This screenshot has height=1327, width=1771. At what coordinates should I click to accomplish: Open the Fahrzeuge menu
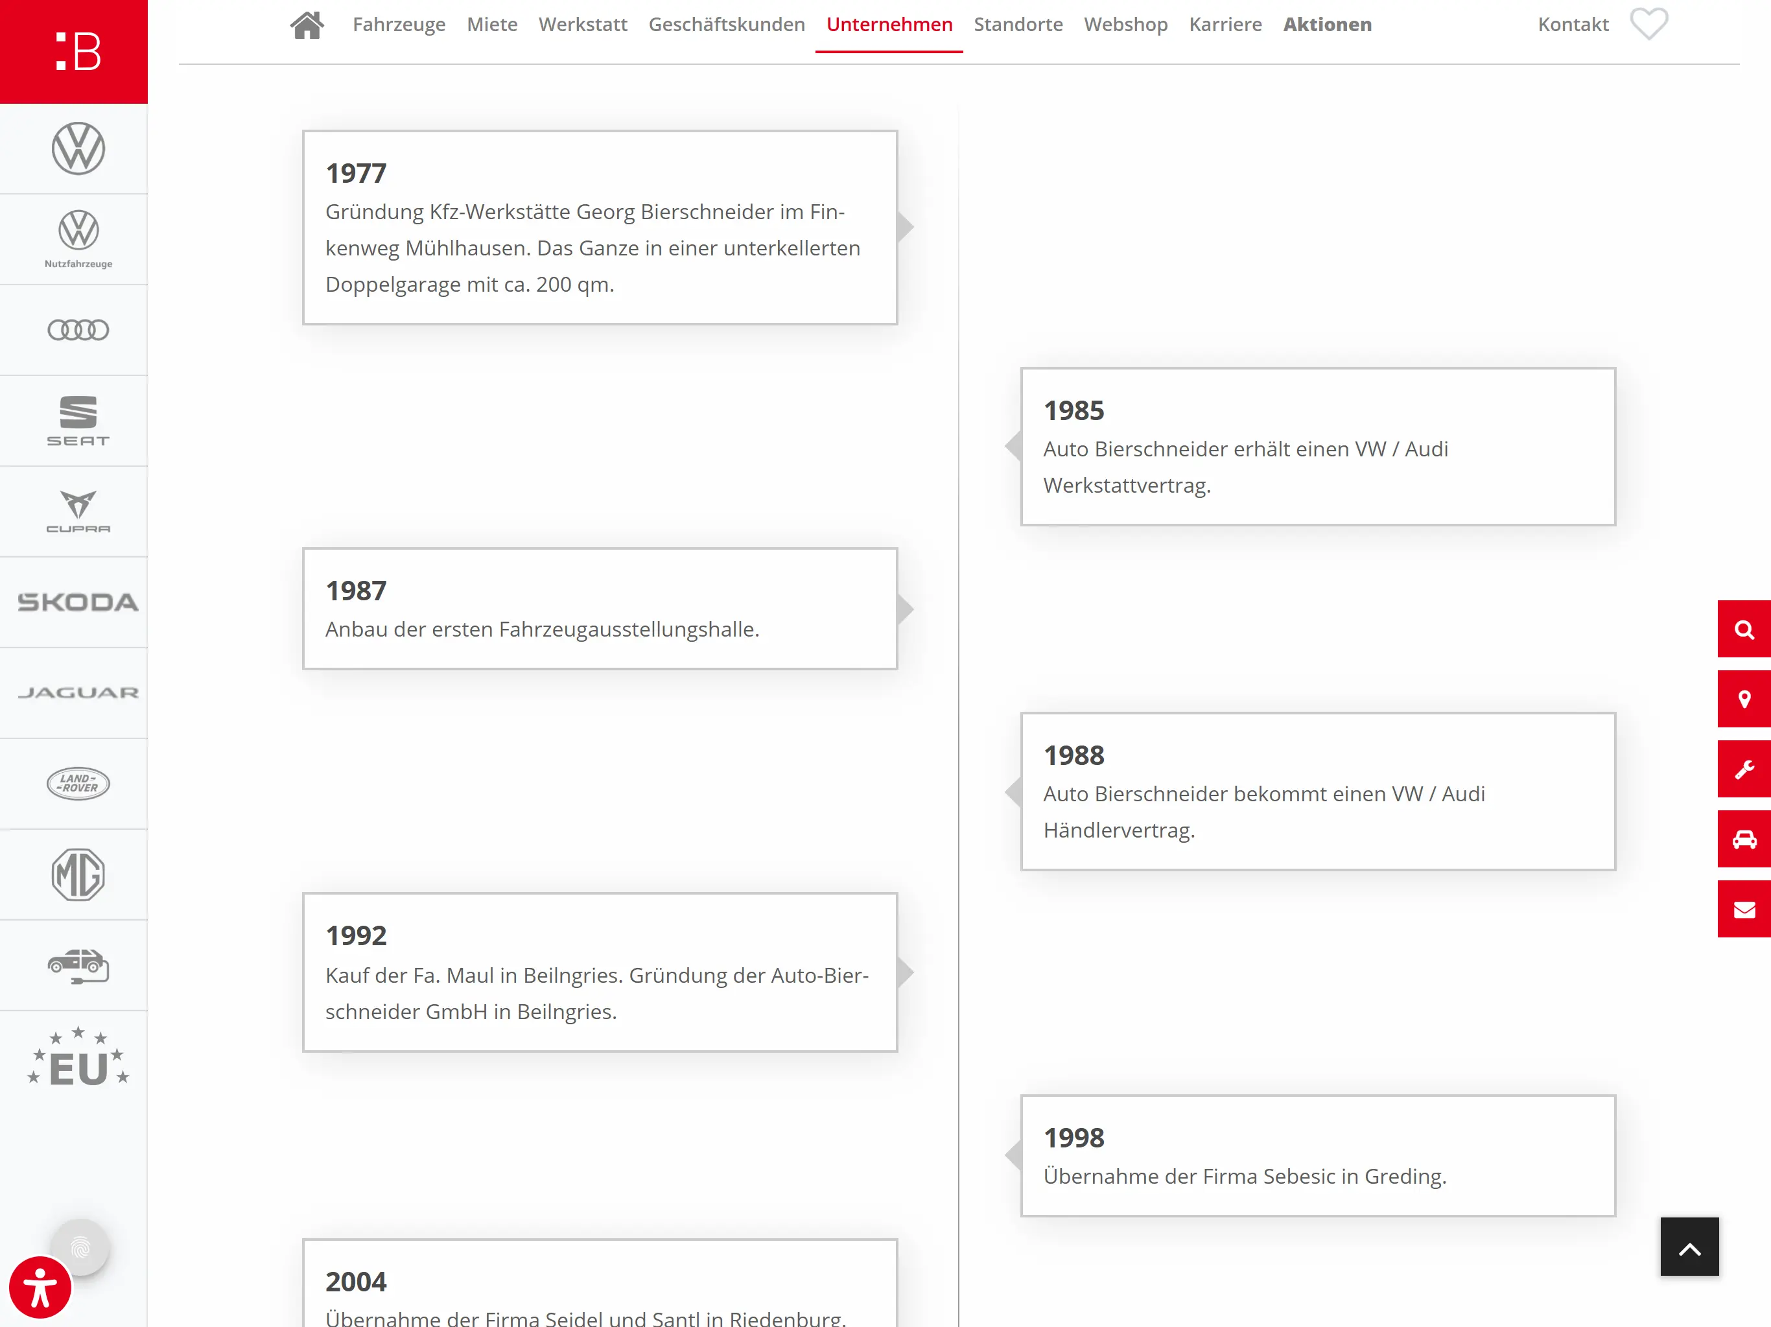click(x=399, y=25)
